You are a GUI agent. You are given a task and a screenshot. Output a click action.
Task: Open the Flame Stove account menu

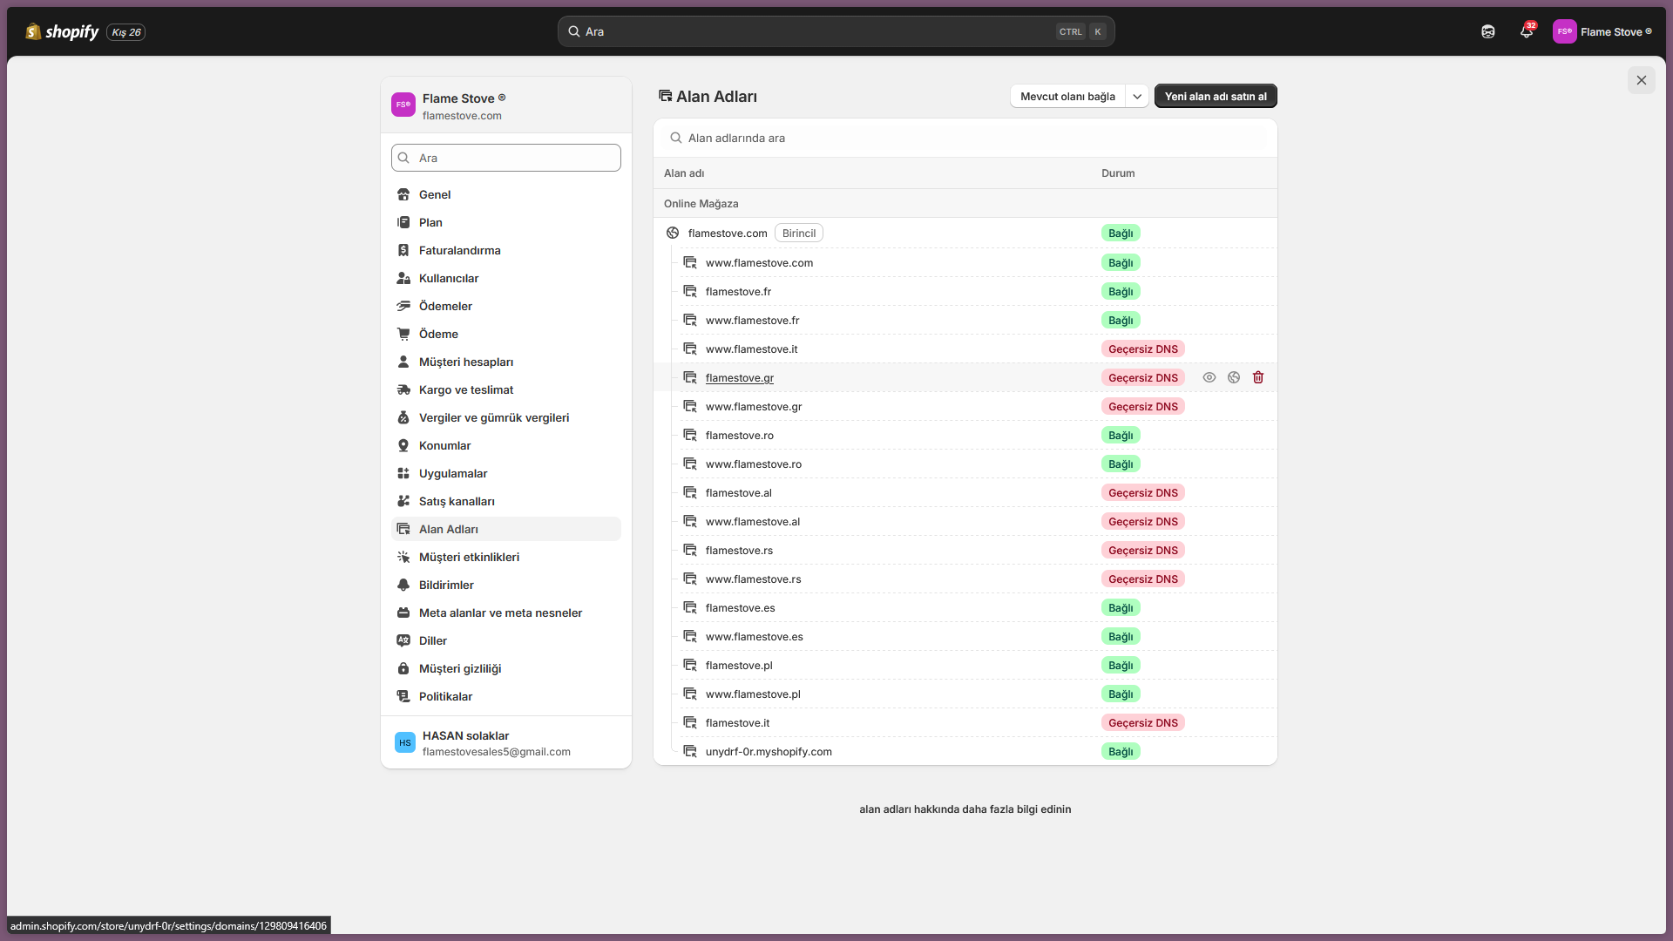1602,32
